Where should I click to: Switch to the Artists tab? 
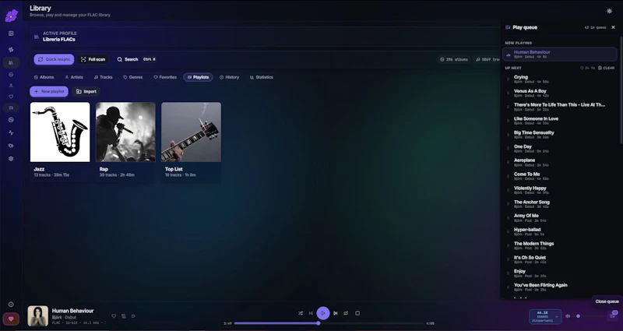[74, 77]
